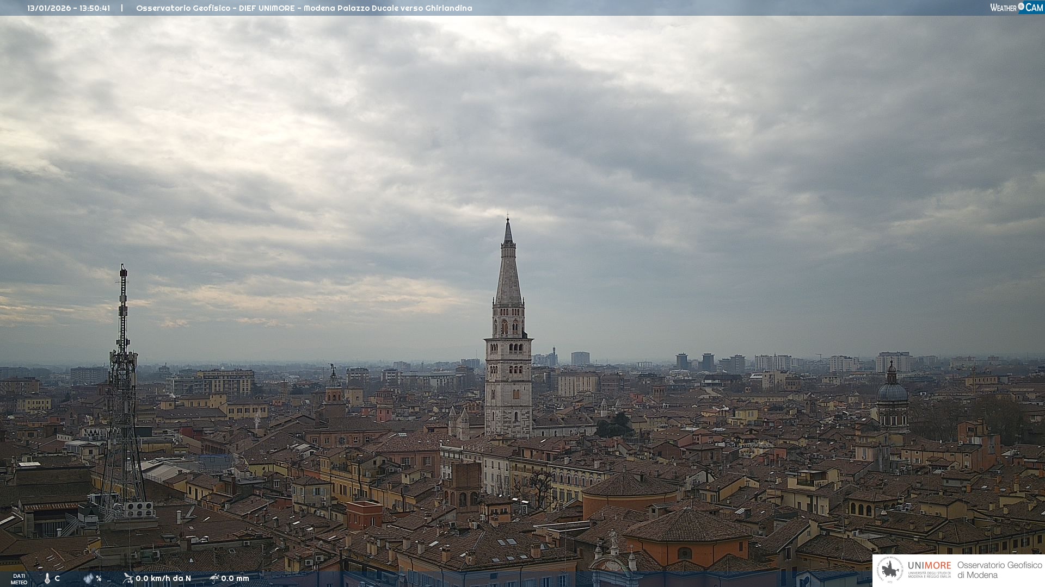
Task: Click the DATI METEO label
Action: (x=19, y=579)
